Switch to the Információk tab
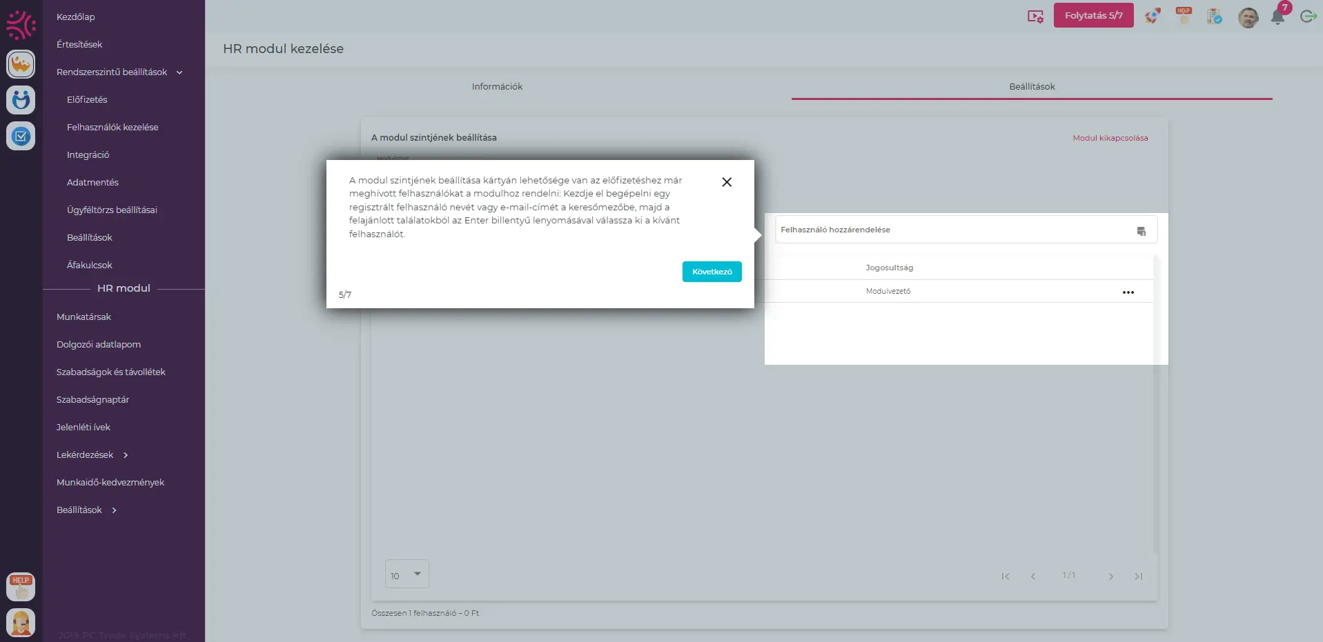The height and width of the screenshot is (642, 1323). [497, 87]
